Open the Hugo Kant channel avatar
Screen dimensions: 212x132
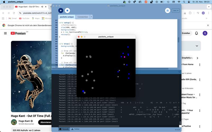pos(14,122)
